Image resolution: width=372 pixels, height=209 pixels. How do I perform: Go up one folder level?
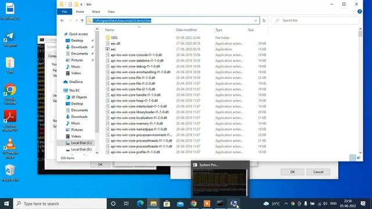(82, 20)
